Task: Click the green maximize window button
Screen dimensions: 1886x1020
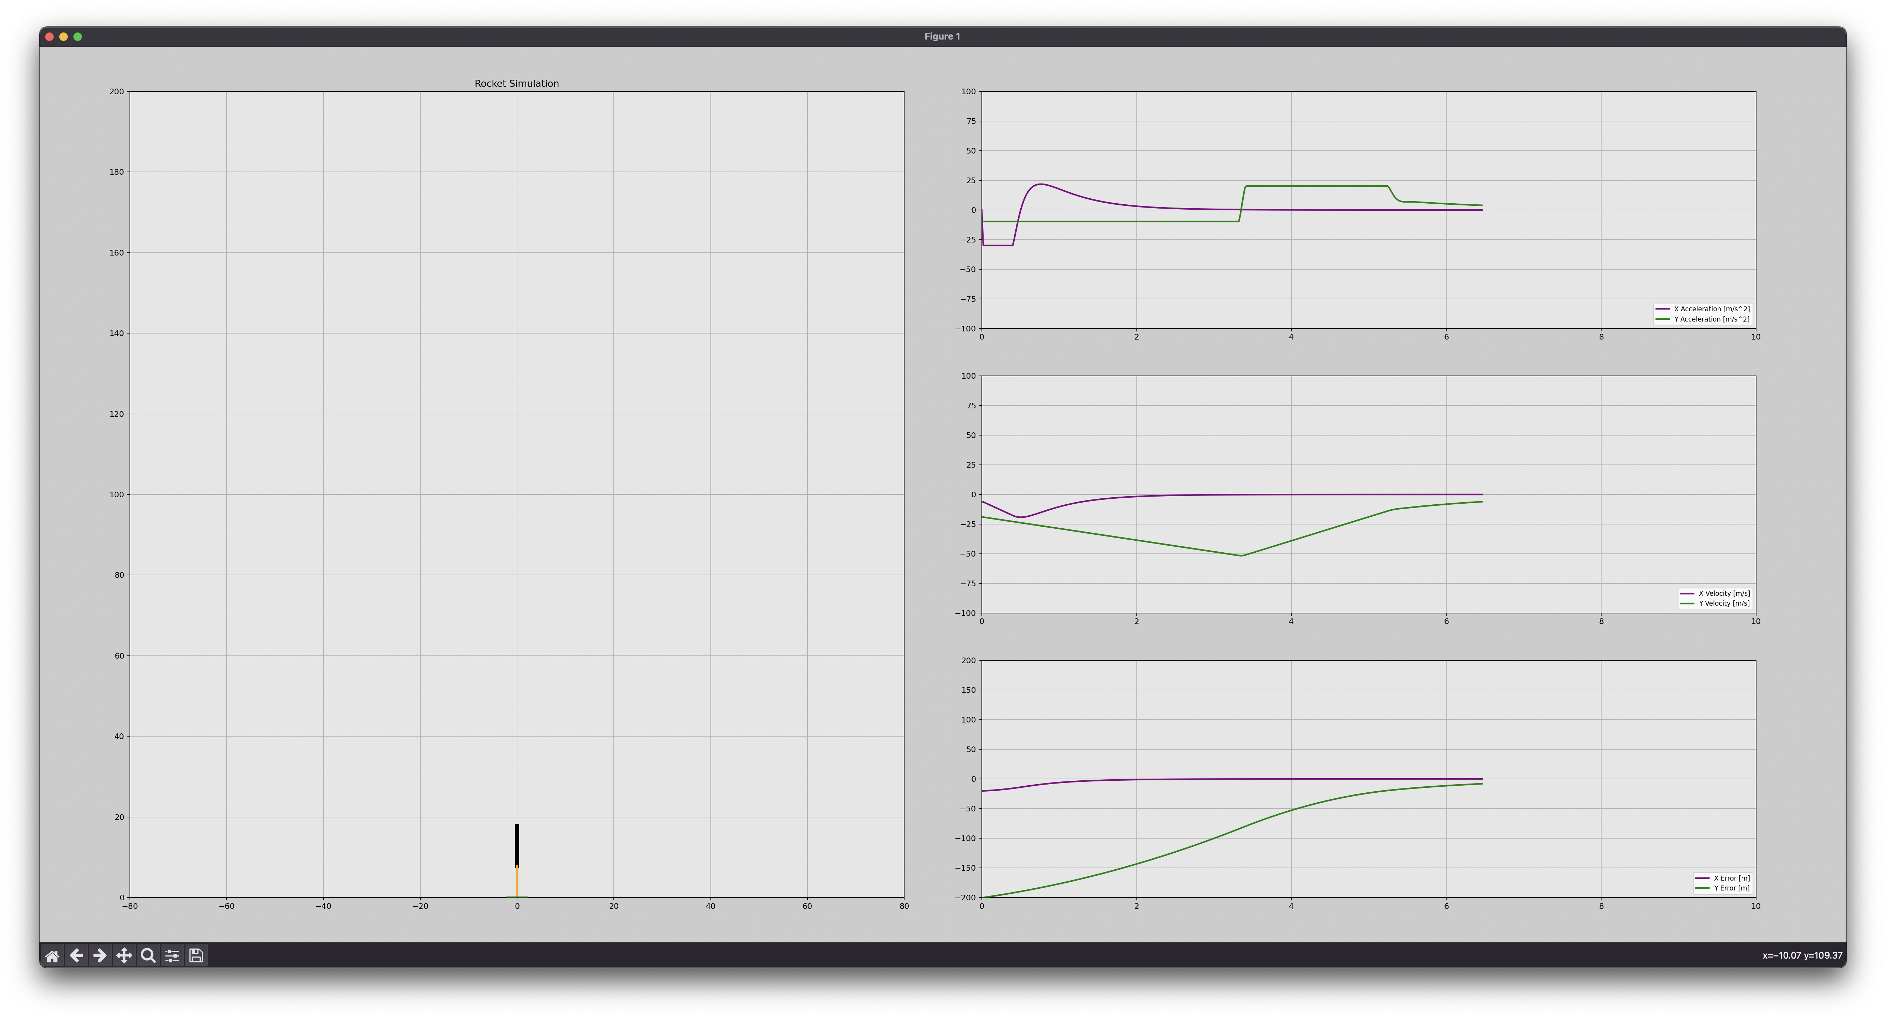Action: point(78,37)
